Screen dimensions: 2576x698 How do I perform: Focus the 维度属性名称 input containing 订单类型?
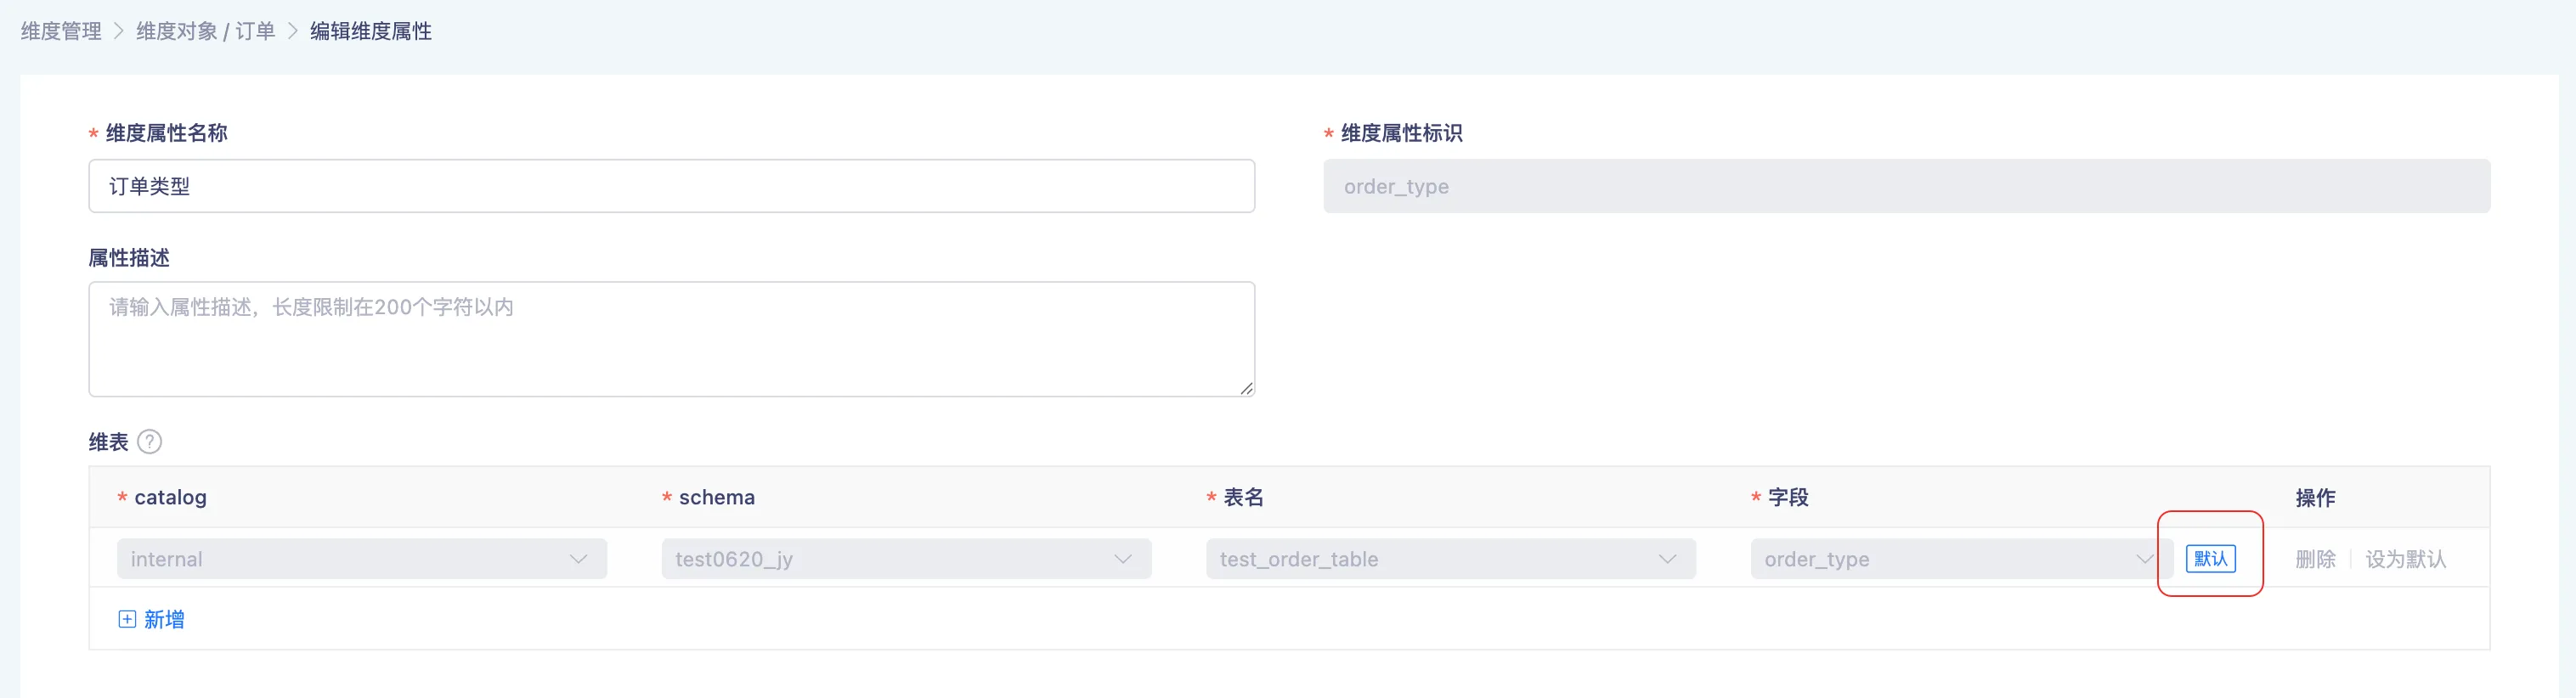click(671, 186)
